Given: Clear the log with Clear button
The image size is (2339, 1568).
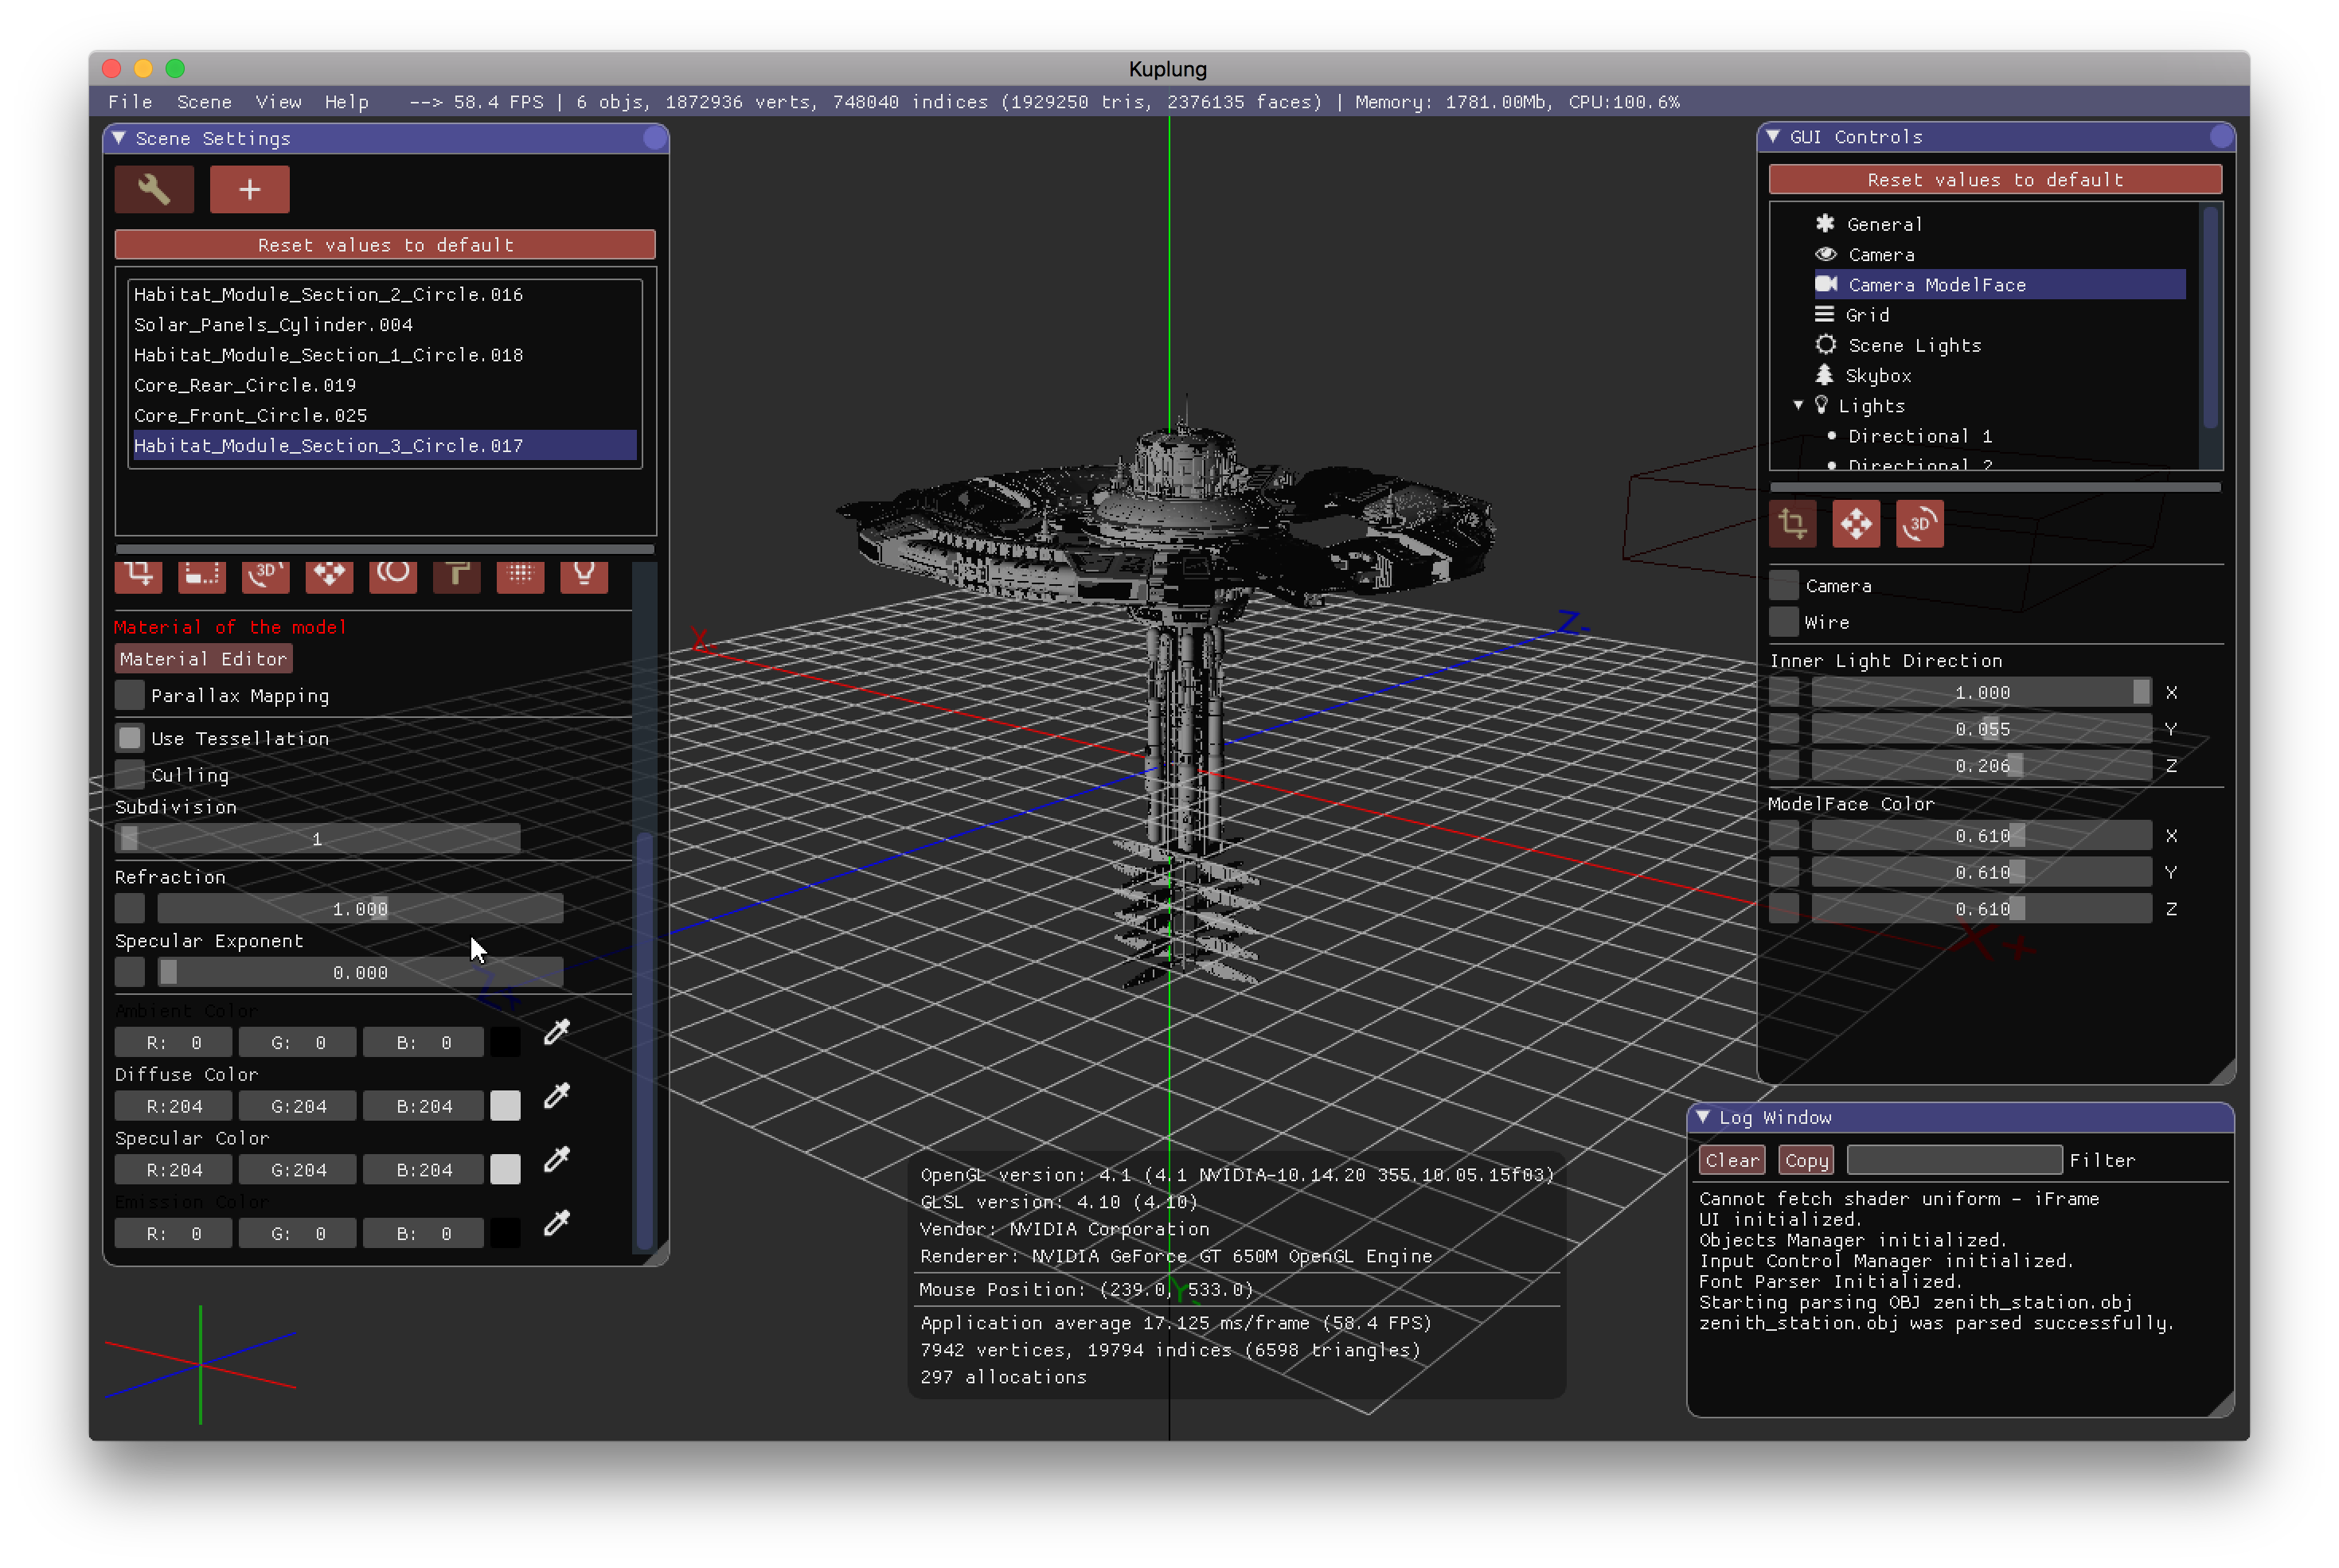Looking at the screenshot, I should [1731, 1160].
